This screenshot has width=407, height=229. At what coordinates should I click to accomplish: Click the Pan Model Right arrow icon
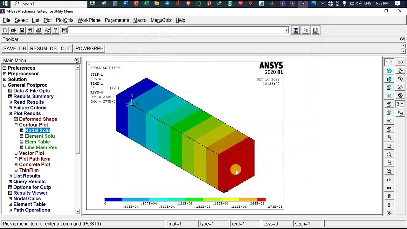[x=389, y=188]
